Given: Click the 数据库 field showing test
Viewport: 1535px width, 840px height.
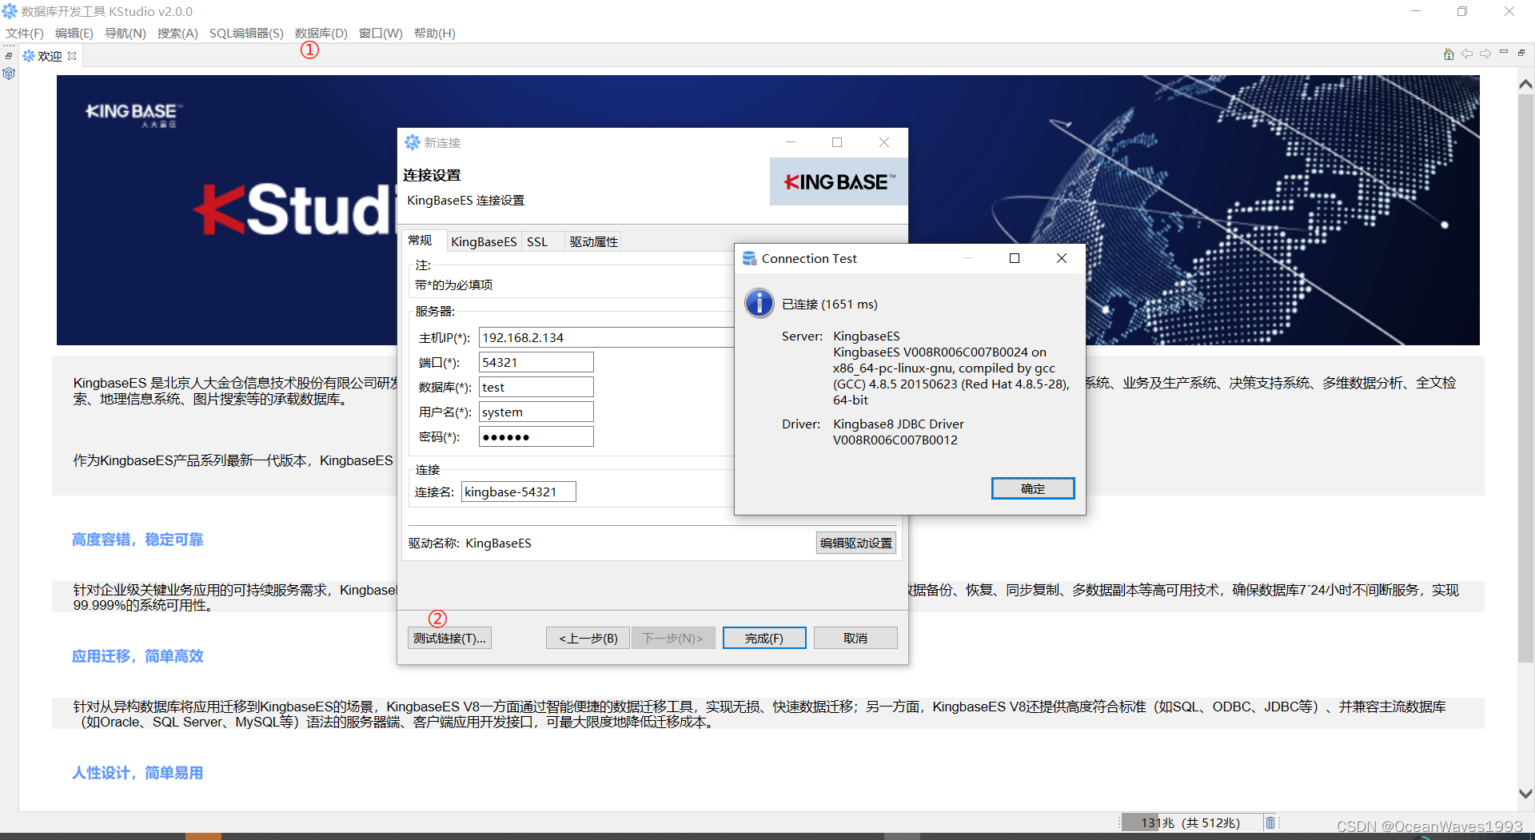Looking at the screenshot, I should [536, 387].
